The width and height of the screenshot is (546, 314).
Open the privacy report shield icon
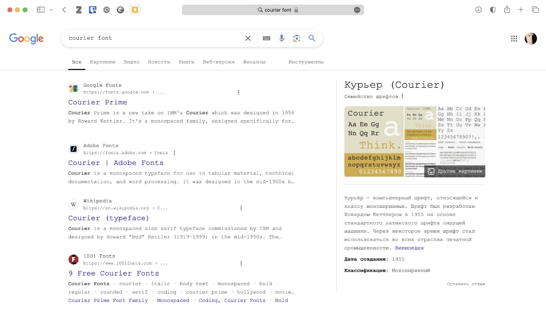(493, 10)
